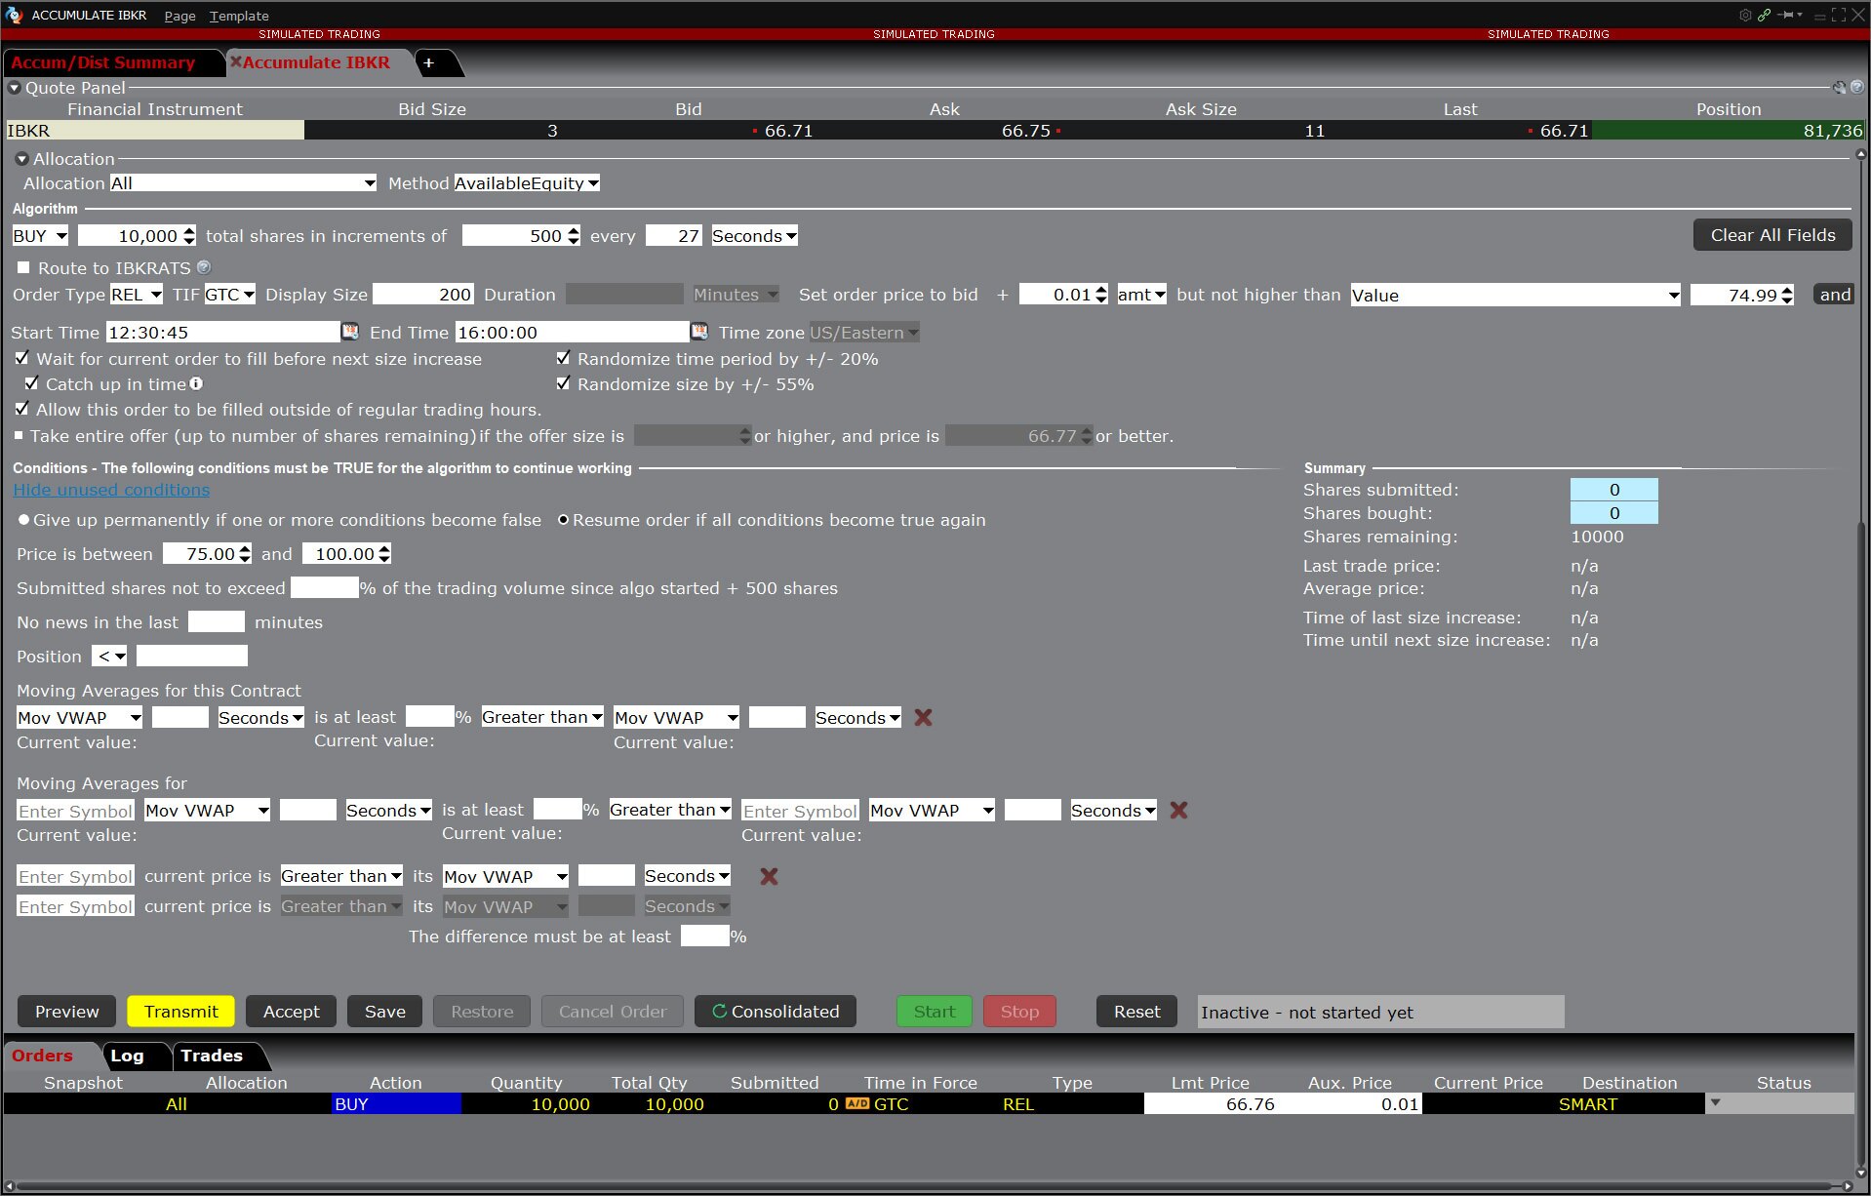
Task: Open the Quote Panel wrench configuration icon
Action: pos(1839,87)
